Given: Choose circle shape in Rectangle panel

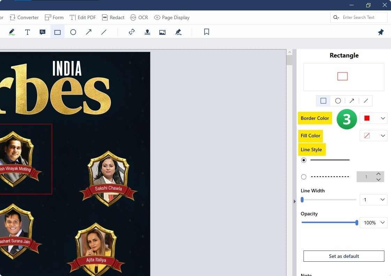Looking at the screenshot, I should click(338, 101).
